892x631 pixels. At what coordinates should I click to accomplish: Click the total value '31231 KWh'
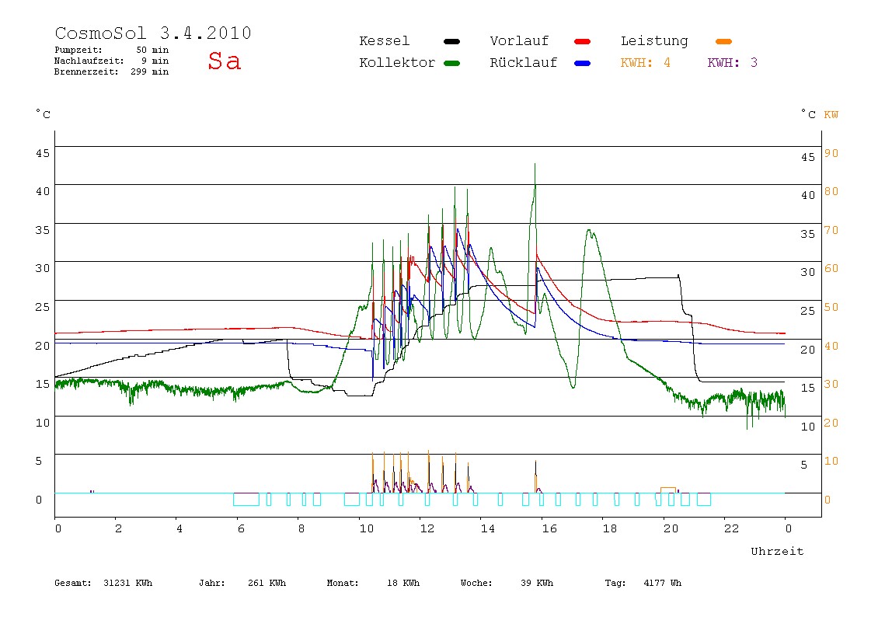[128, 583]
